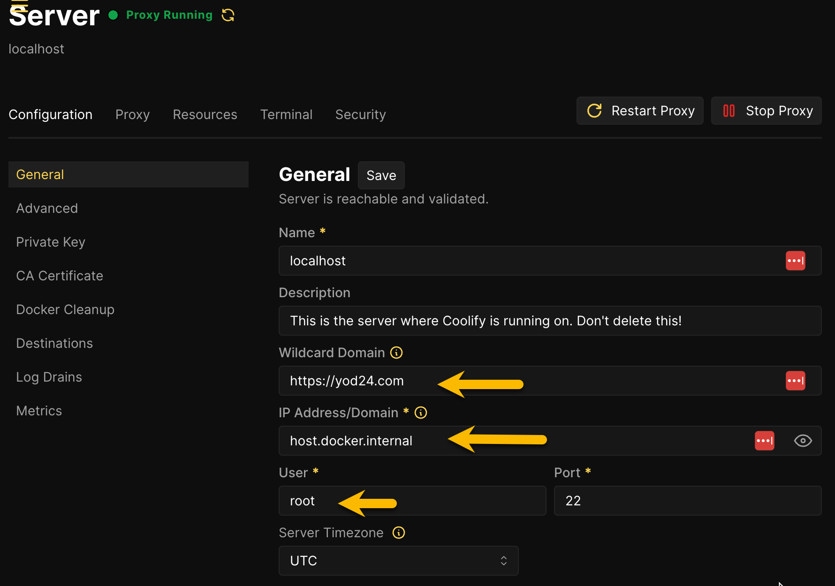Open the Server Timezone UTC dropdown
This screenshot has height=586, width=835.
(398, 561)
